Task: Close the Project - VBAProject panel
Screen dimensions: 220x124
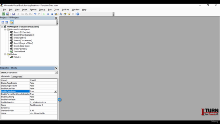Action: click(56, 18)
